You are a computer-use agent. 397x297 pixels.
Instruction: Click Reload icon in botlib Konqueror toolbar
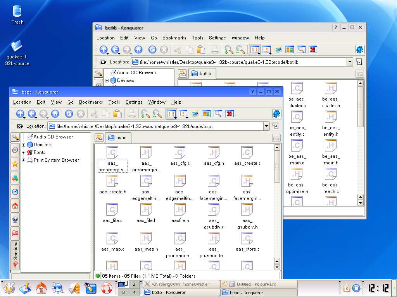coord(152,49)
